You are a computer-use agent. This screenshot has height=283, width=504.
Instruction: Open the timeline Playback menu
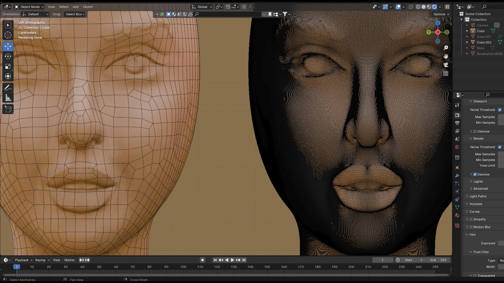(x=24, y=260)
